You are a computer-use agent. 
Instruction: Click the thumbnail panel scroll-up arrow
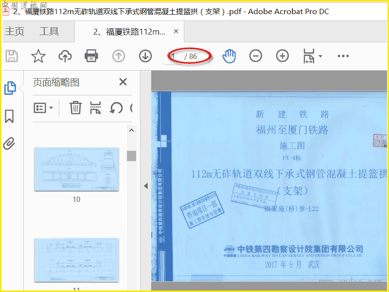(131, 130)
